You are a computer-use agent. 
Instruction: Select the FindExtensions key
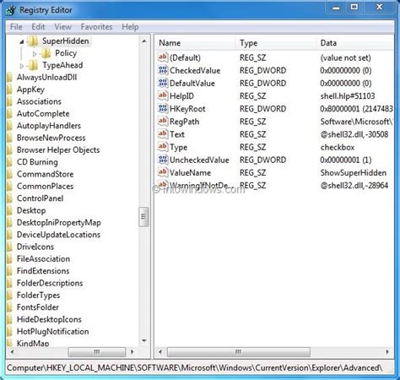(x=43, y=271)
